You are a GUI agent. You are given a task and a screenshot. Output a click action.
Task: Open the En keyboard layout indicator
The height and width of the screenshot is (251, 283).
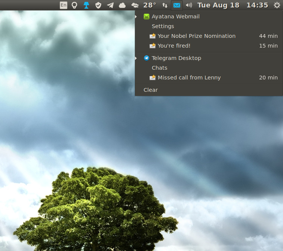click(63, 5)
